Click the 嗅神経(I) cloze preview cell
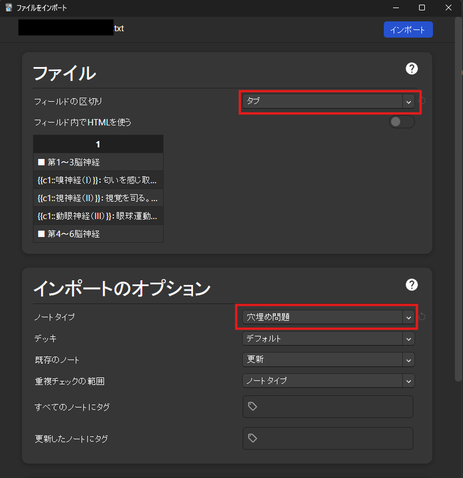The width and height of the screenshot is (463, 478). tap(98, 180)
